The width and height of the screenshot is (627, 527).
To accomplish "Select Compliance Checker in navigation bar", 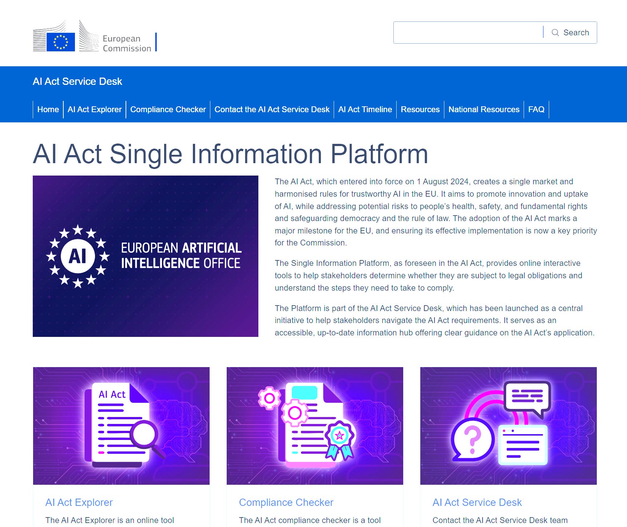I will click(x=168, y=110).
